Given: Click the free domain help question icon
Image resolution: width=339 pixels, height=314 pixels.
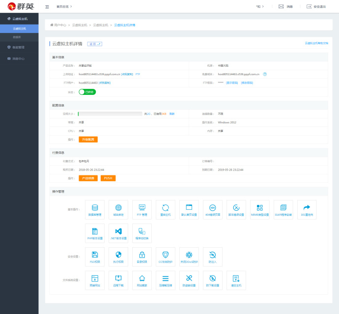Looking at the screenshot, I should point(265,74).
